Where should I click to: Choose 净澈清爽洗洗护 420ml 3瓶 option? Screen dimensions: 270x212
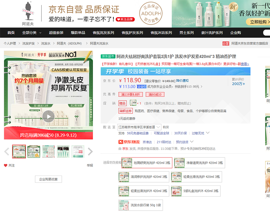pyautogui.click(x=199, y=163)
